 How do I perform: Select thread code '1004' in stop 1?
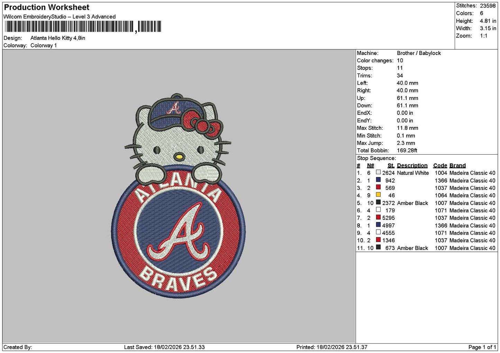click(x=441, y=173)
